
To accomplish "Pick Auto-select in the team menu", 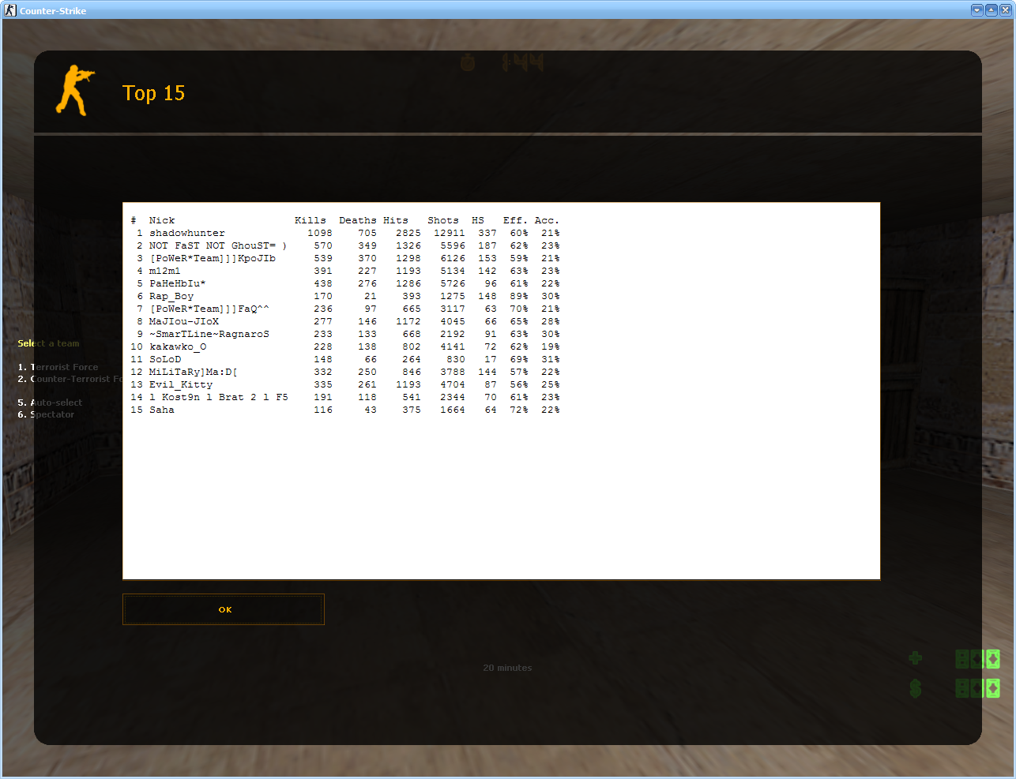I will tap(50, 403).
